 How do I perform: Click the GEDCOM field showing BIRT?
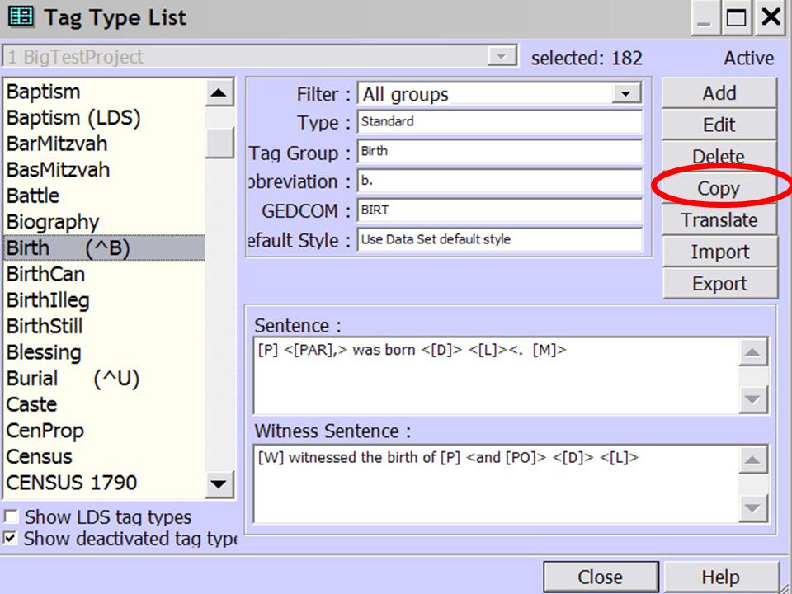(500, 210)
